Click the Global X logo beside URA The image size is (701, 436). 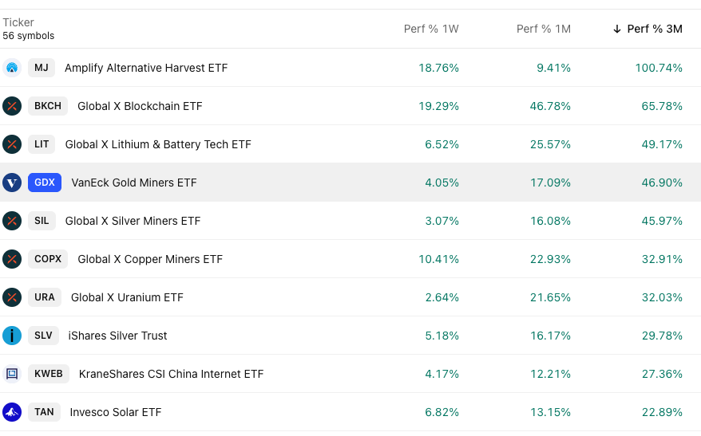point(11,297)
